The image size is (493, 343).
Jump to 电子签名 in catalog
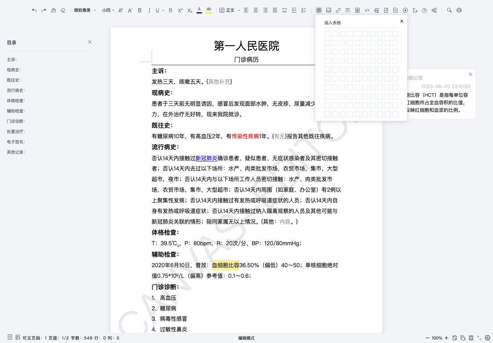pyautogui.click(x=16, y=142)
